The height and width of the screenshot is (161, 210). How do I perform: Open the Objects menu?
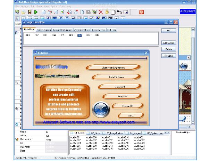tap(25, 6)
